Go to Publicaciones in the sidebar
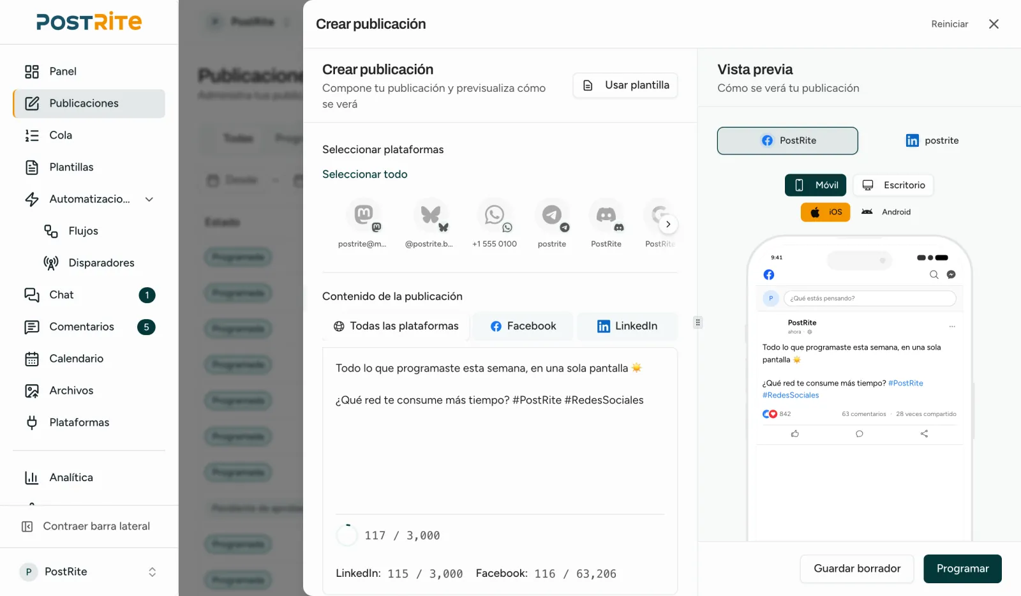 coord(89,103)
